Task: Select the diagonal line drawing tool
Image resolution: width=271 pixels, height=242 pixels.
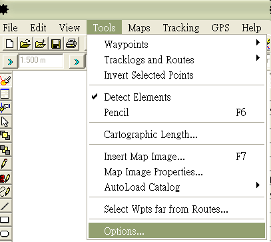Action: click(5, 206)
